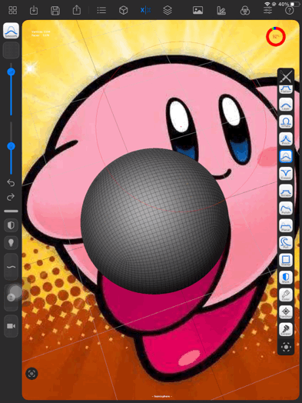
Task: Choose the Caliper measuring tool
Action: point(286,329)
